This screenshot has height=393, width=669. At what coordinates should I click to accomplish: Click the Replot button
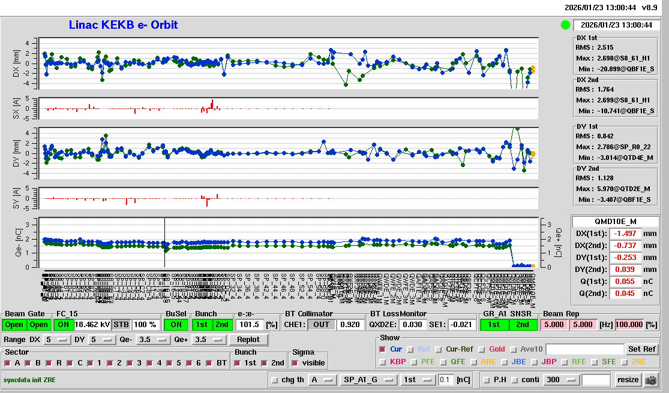click(248, 340)
